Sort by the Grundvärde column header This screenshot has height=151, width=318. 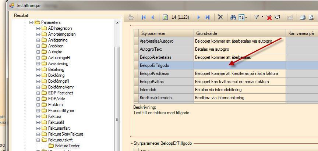(x=240, y=33)
